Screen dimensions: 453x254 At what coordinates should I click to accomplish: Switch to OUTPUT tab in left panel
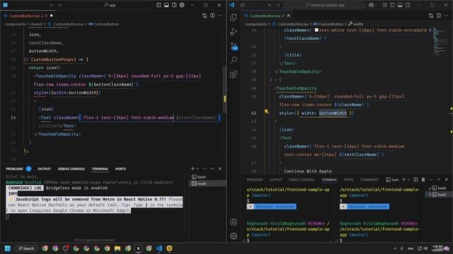(x=44, y=169)
